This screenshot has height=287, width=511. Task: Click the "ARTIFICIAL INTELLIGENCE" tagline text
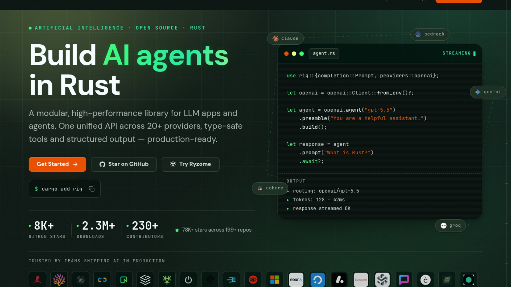[79, 28]
